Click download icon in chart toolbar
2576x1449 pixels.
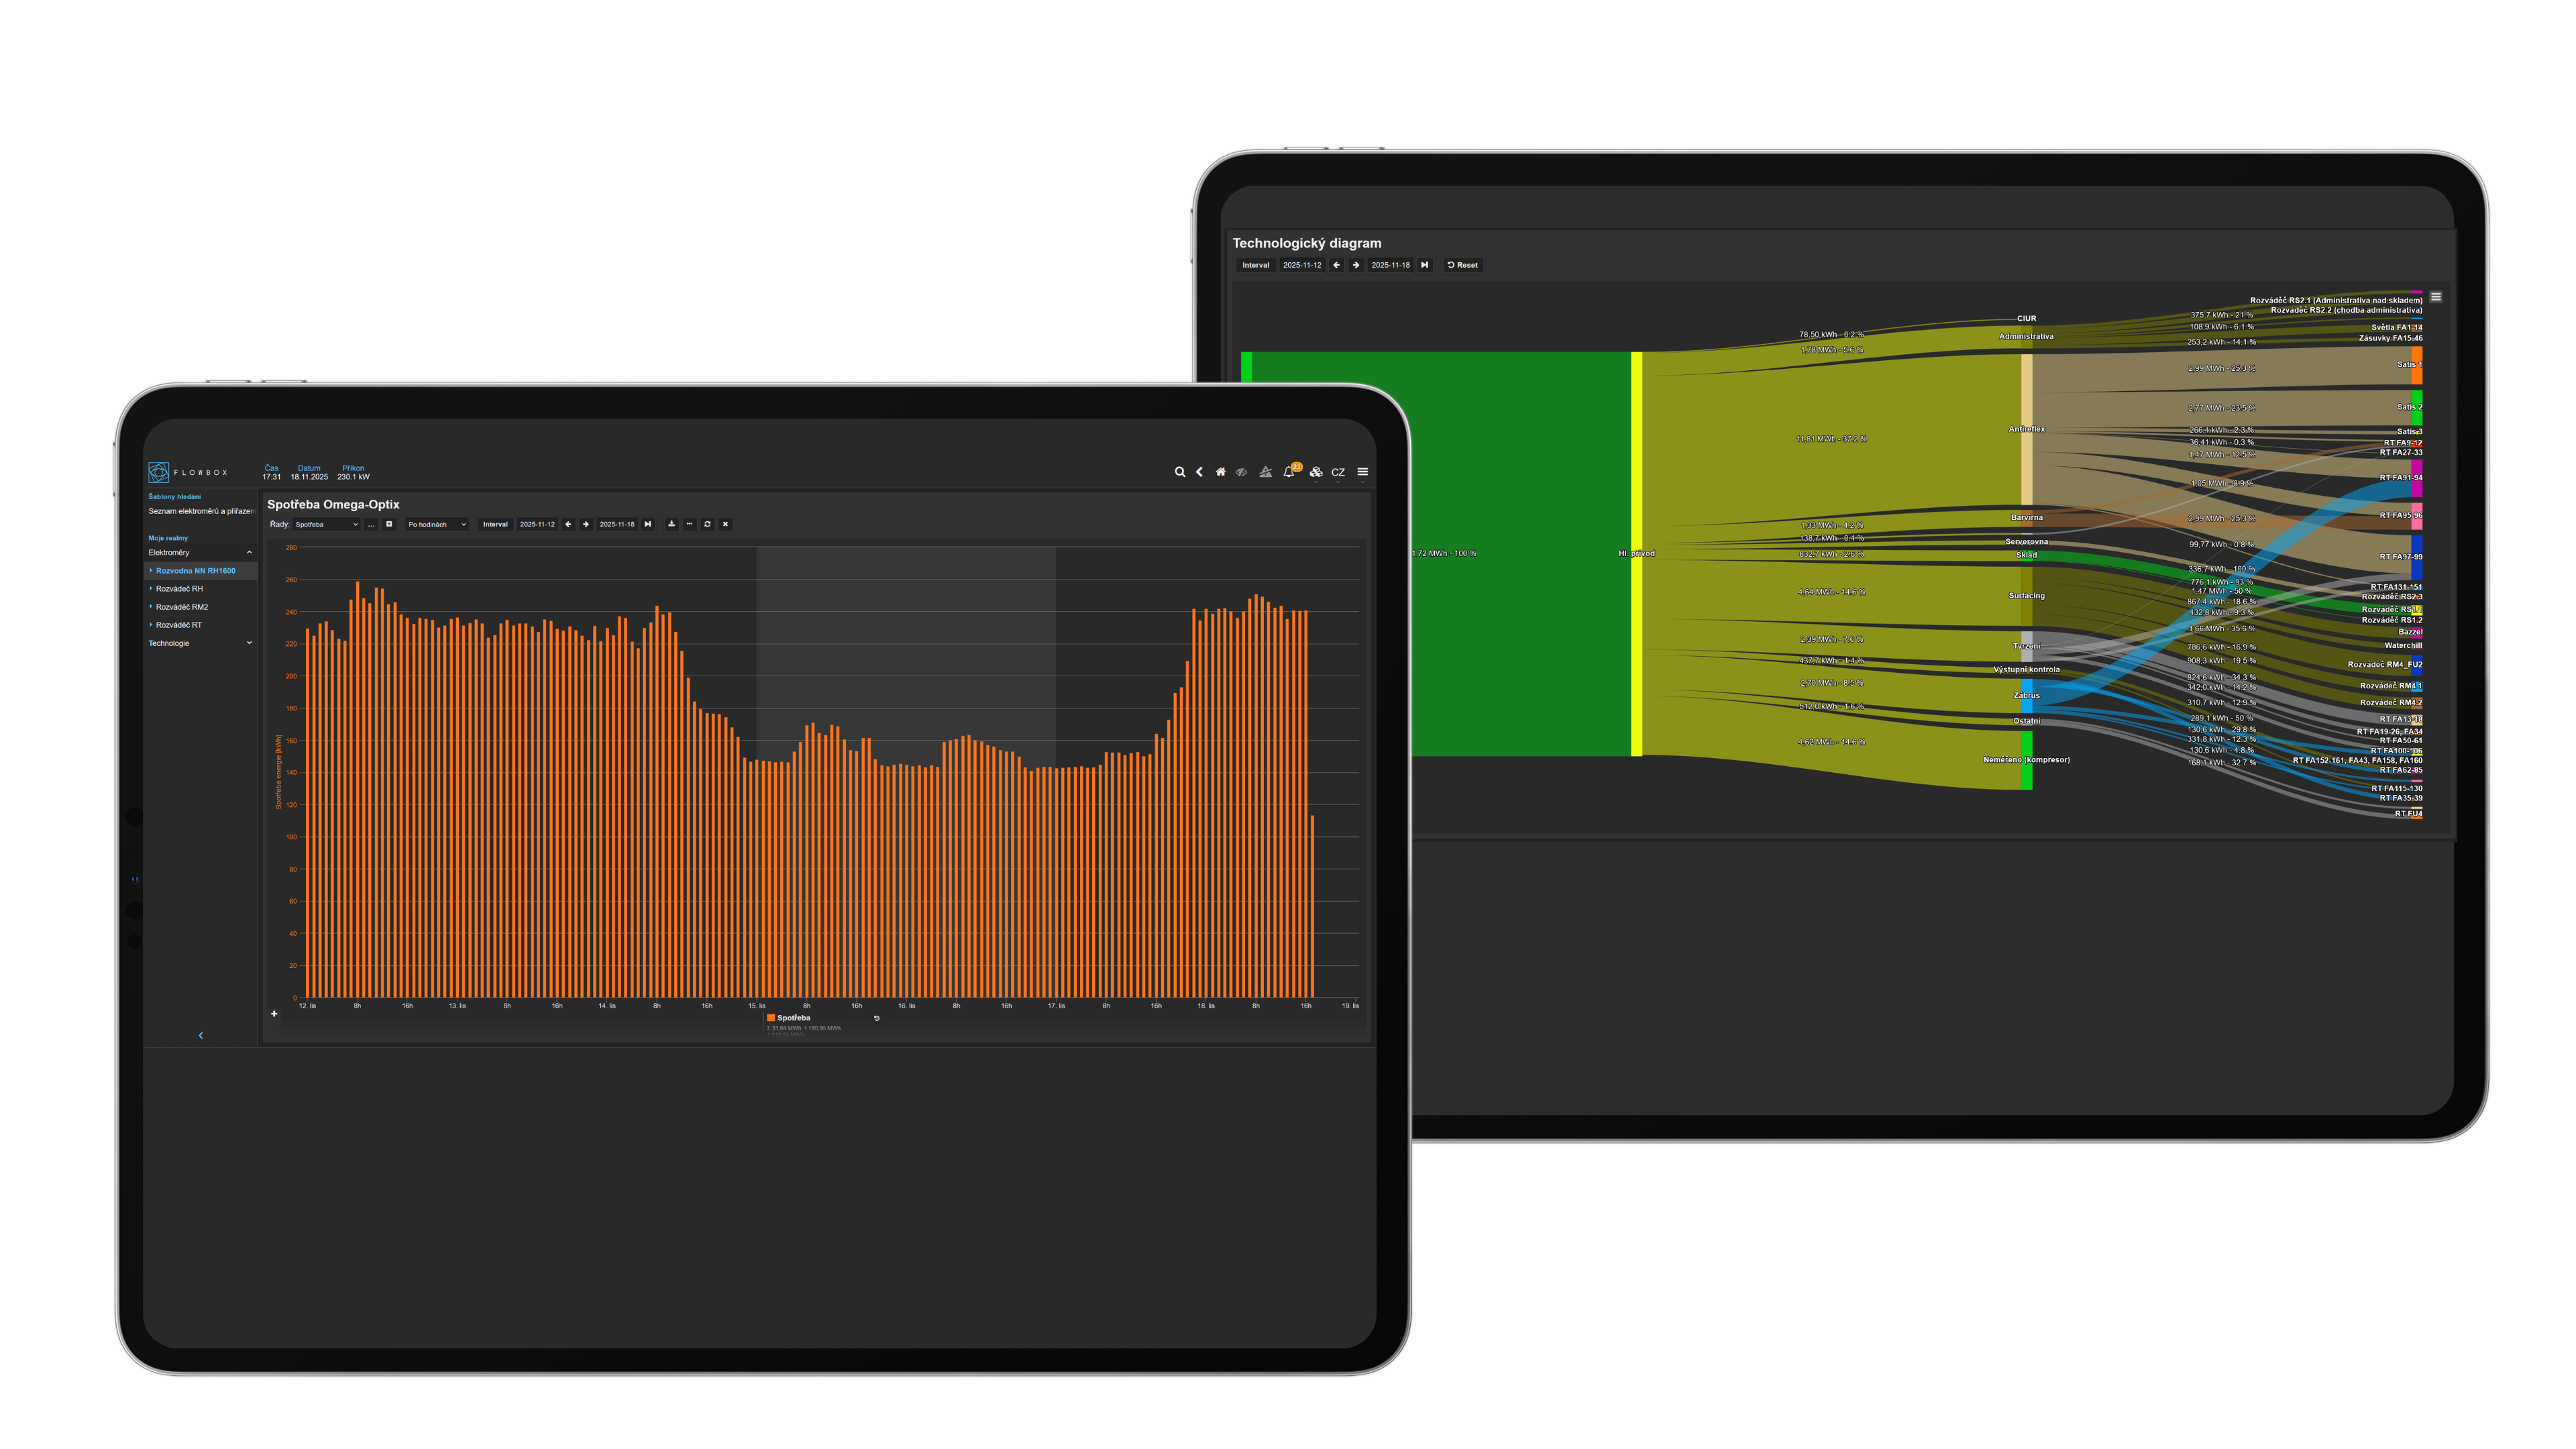point(671,524)
